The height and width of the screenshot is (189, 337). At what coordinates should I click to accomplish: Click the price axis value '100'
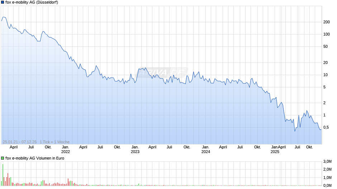(327, 34)
